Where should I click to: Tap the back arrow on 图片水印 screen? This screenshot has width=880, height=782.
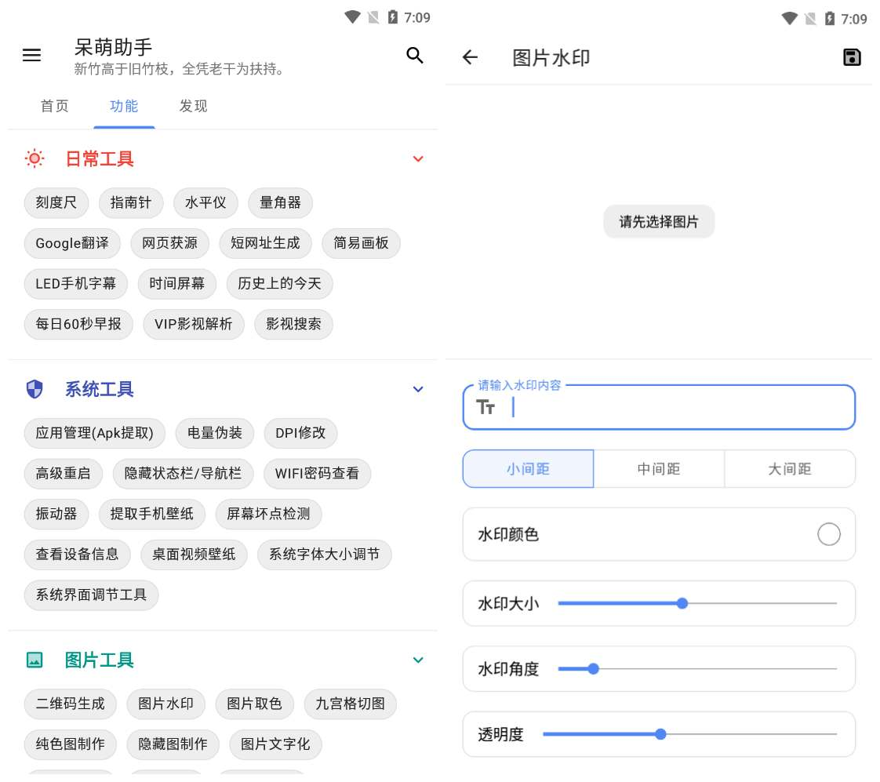[x=469, y=57]
